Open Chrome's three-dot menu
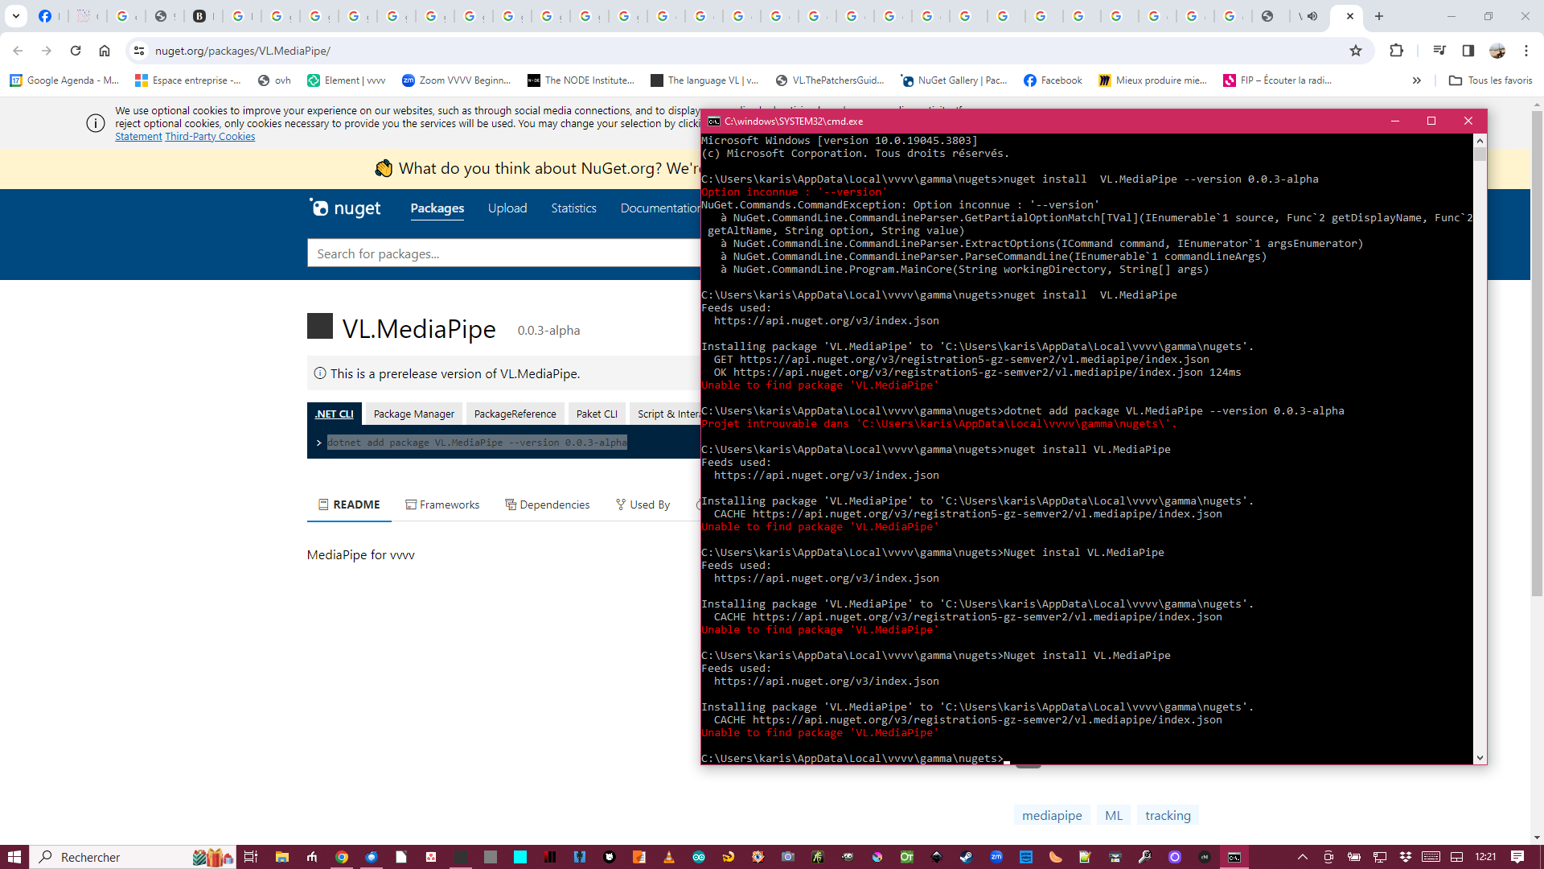The image size is (1544, 869). click(1526, 51)
